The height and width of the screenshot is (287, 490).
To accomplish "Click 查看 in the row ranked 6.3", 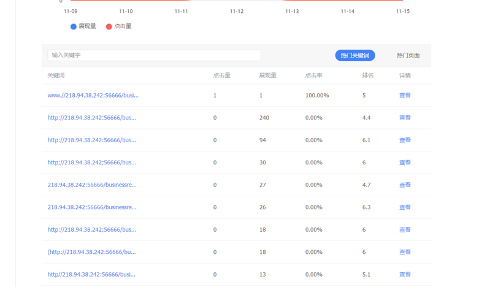I will 405,207.
